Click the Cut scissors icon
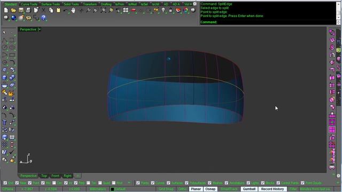 pos(43,10)
